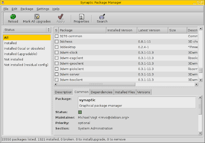Sort by the Package column header
205x143 pixels.
pyautogui.click(x=82, y=30)
